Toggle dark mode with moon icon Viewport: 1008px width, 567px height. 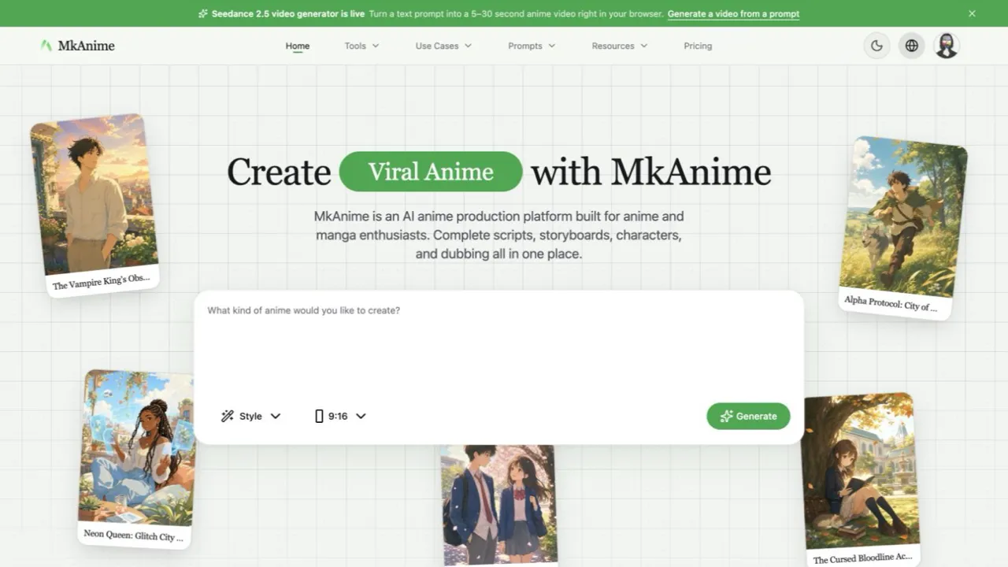(877, 46)
